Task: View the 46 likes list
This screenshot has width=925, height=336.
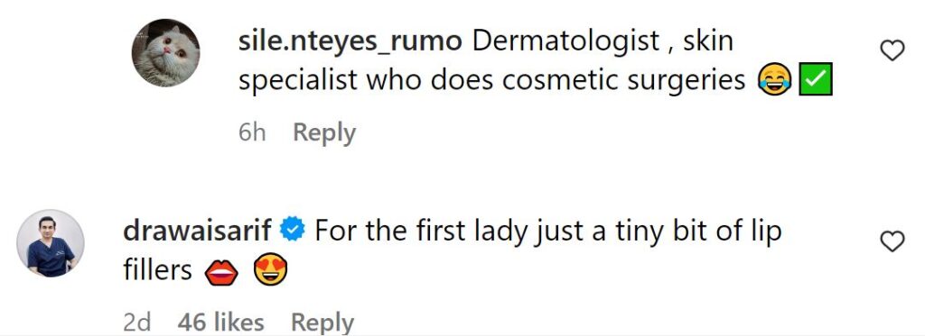Action: pos(220,322)
